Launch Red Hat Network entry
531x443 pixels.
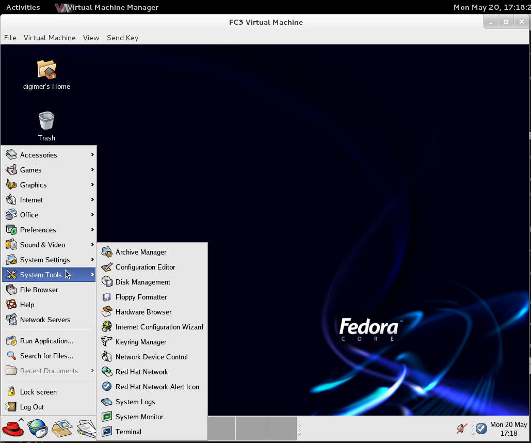tap(152, 372)
